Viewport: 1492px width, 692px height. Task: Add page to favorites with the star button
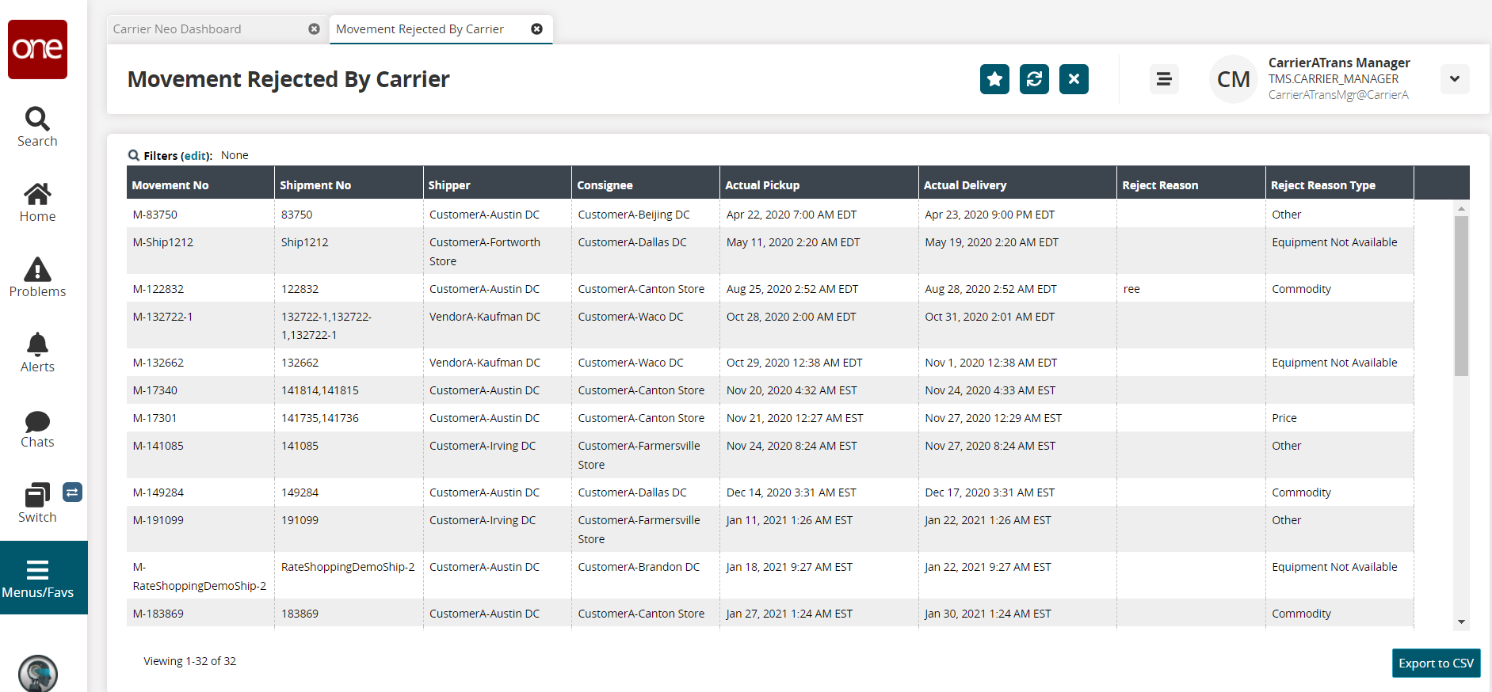tap(994, 79)
